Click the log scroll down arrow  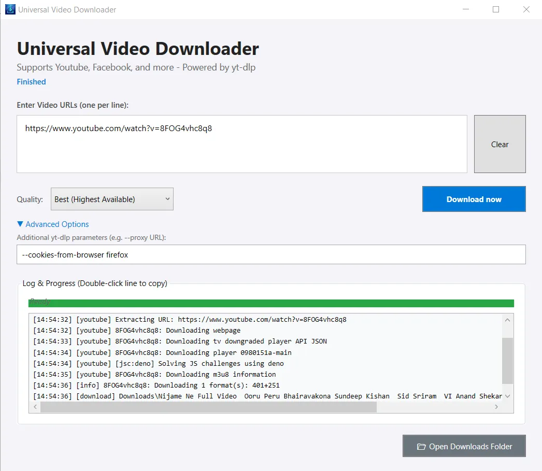[507, 396]
